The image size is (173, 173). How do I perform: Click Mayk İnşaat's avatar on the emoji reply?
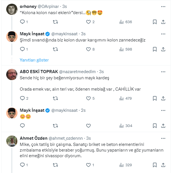tap(12, 113)
